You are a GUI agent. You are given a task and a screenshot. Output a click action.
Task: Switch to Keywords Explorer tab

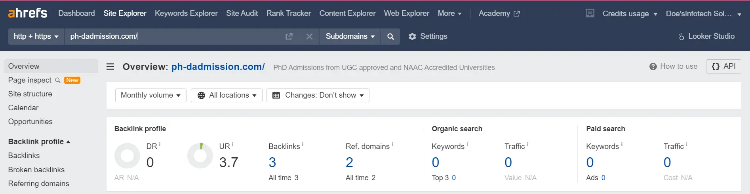186,13
